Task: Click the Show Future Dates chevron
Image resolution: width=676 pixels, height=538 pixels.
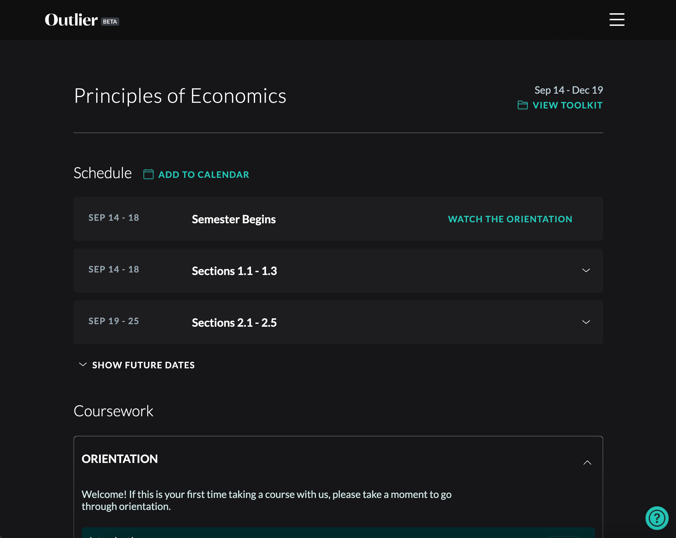Action: tap(83, 365)
